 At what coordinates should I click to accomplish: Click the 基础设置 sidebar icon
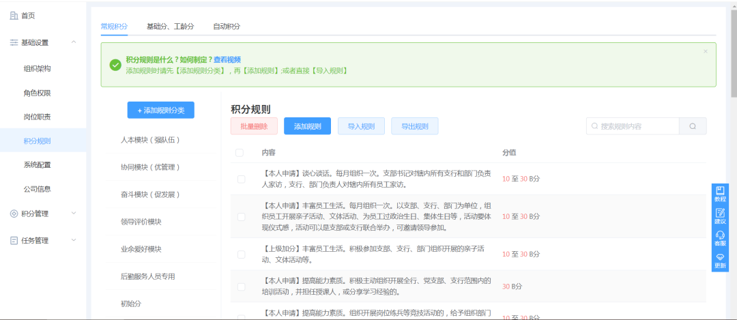click(14, 43)
